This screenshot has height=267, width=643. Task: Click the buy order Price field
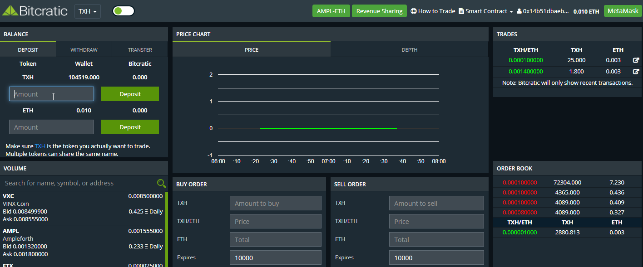(276, 221)
